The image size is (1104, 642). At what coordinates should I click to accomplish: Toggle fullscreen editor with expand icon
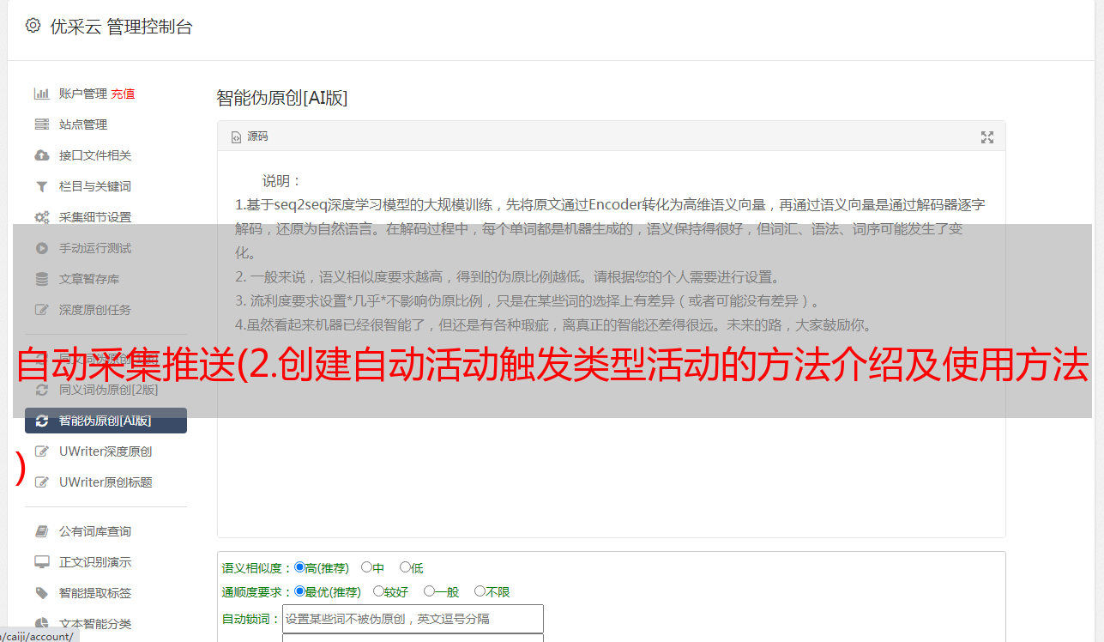[987, 137]
